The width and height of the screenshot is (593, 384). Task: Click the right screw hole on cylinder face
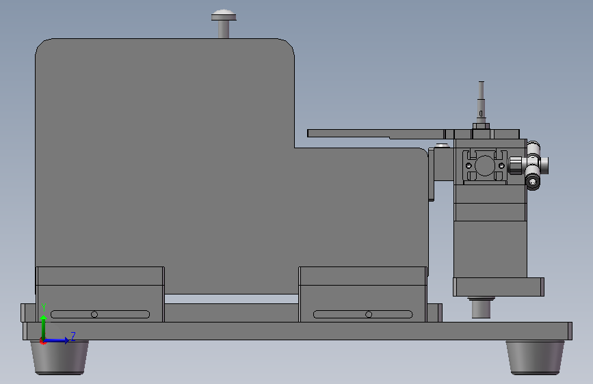click(x=501, y=166)
